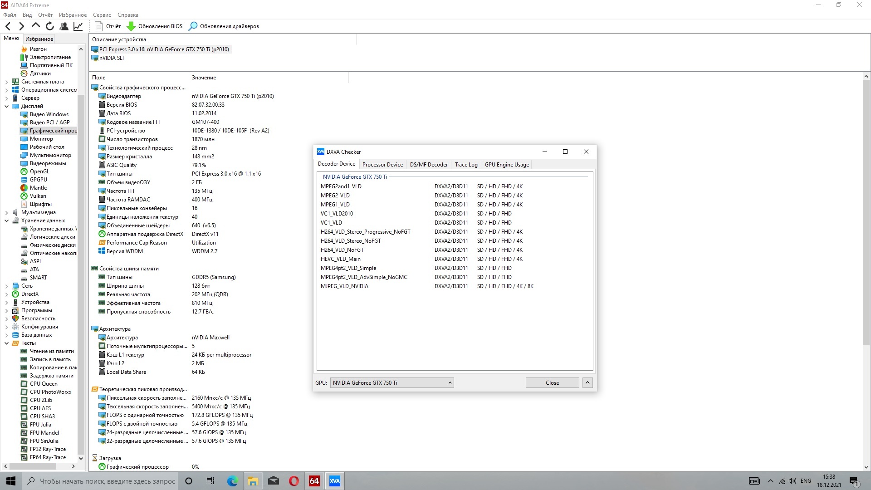
Task: Expand the Мультимедиа tree node
Action: 6,212
